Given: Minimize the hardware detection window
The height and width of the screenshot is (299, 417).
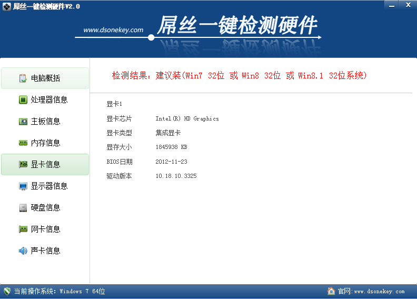Looking at the screenshot, I should [x=391, y=5].
